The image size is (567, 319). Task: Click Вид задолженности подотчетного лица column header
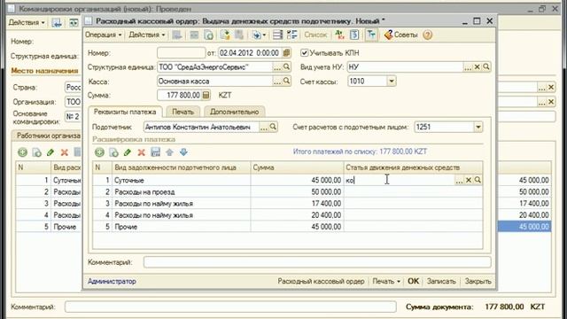(x=181, y=167)
